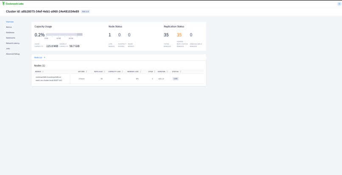Click the unavailable ranges count 0
Screen dimensions: 342x175
coord(191,35)
